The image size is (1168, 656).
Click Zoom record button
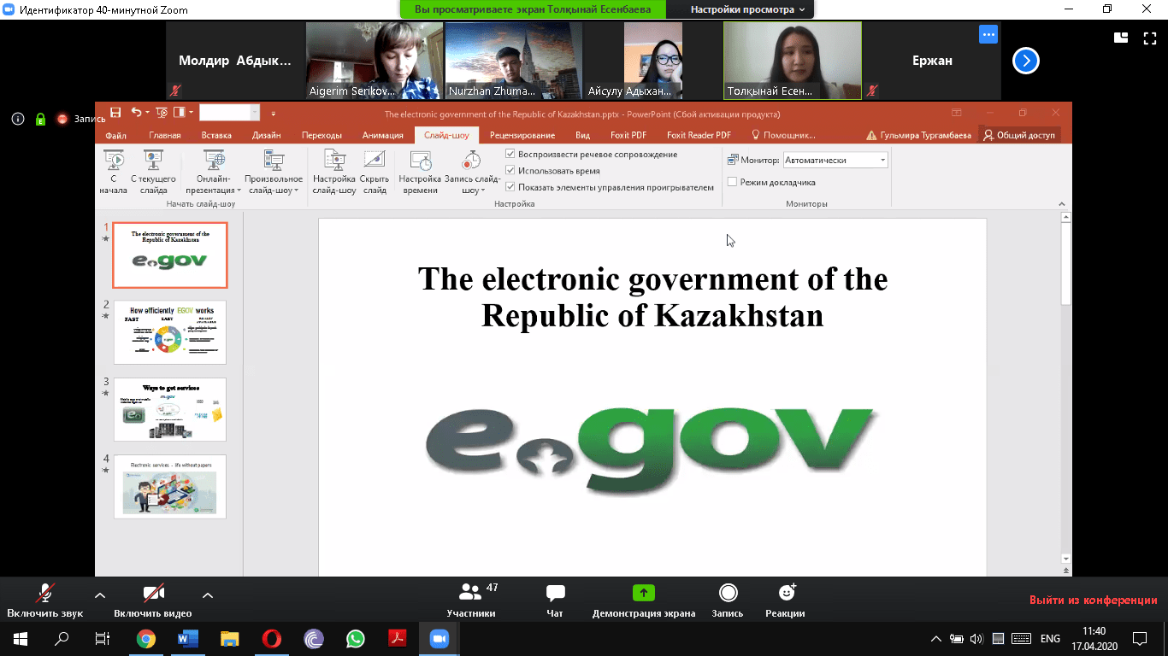click(x=728, y=601)
